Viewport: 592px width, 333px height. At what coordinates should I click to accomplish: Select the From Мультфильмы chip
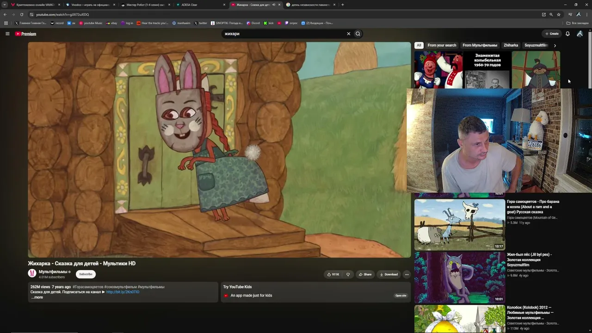[480, 45]
